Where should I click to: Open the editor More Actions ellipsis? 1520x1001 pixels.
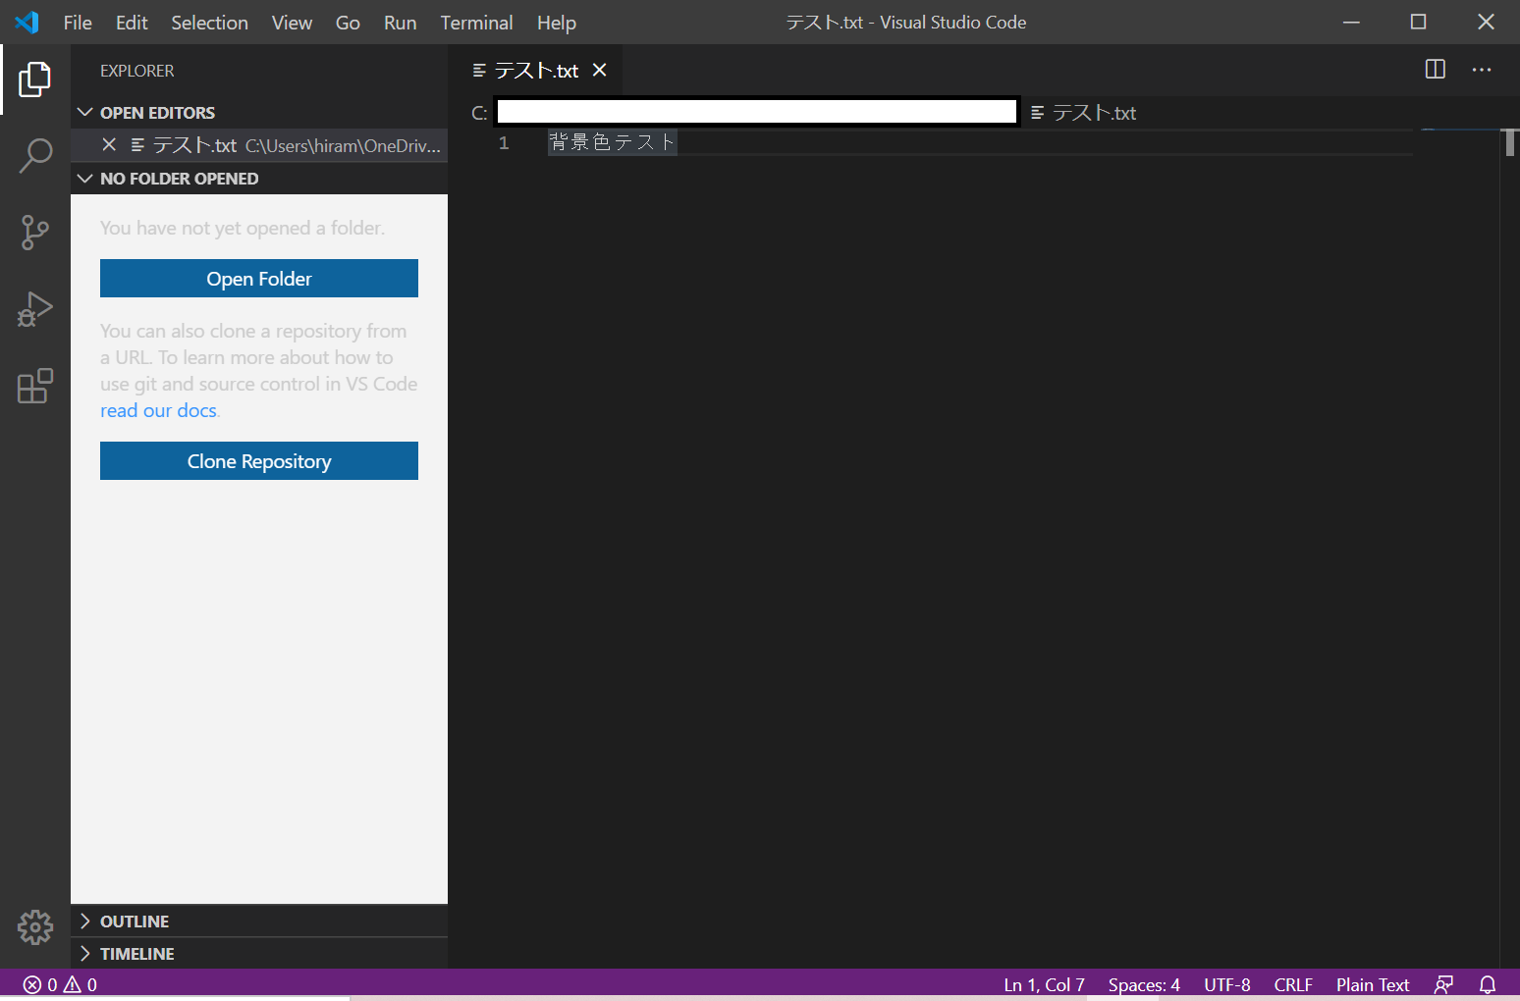1482,70
